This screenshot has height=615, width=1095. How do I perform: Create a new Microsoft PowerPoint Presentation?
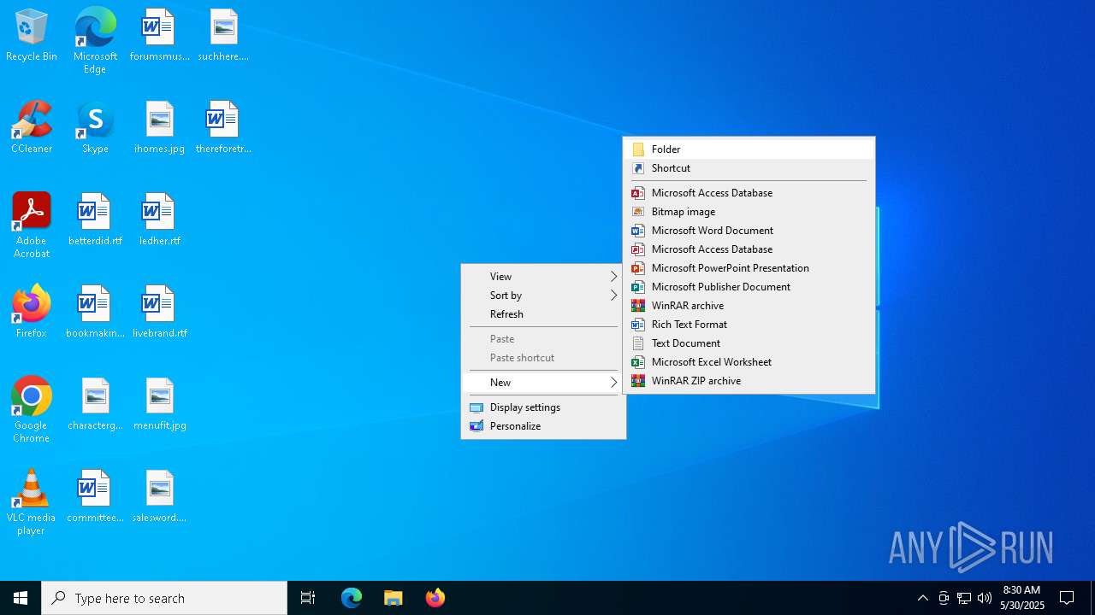coord(749,268)
